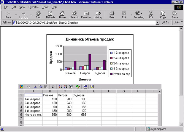Image resolution: width=184 pixels, height=132 pixels.
Task: Click the AutoFilter funnel icon
Action: coord(70,87)
